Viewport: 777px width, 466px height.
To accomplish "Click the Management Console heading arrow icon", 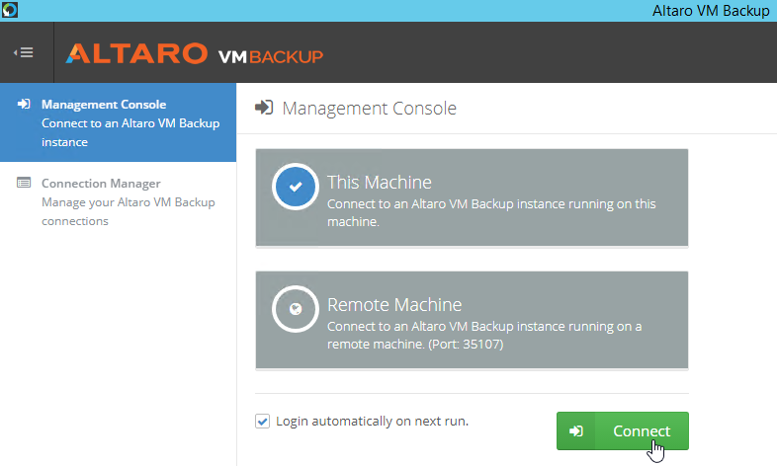I will (264, 108).
